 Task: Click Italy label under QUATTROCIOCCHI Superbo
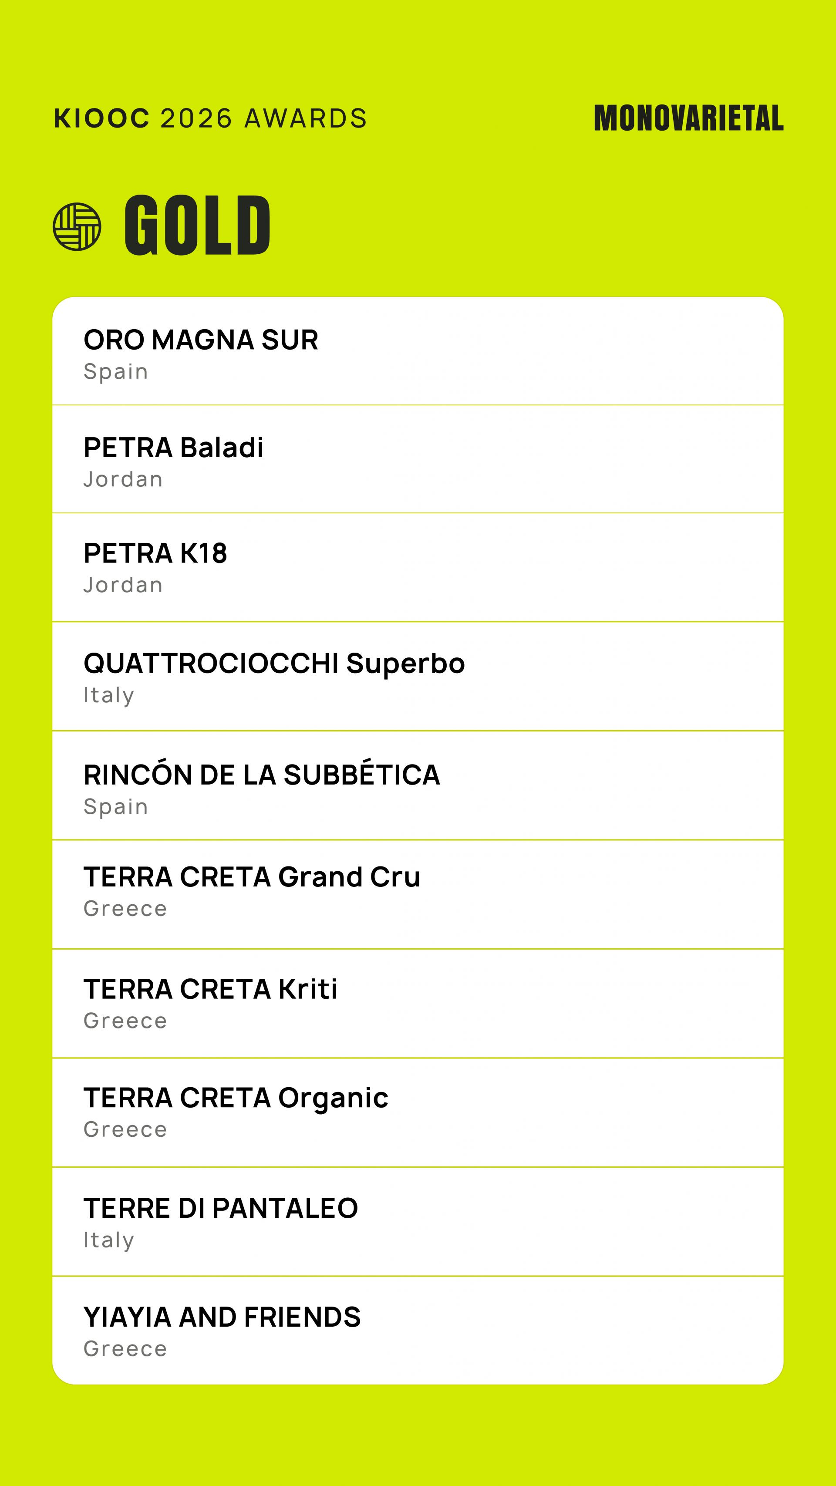click(109, 696)
